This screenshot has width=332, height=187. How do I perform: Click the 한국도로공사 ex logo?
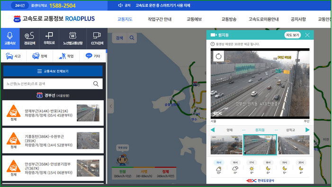(x=260, y=181)
